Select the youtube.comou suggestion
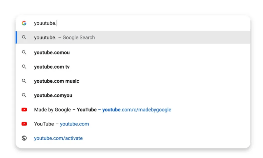Screen dimensions: 263x158 click(133, 52)
